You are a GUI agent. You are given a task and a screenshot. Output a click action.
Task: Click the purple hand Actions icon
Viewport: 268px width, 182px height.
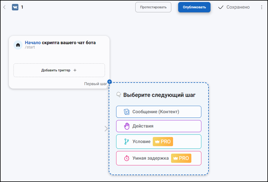click(127, 126)
